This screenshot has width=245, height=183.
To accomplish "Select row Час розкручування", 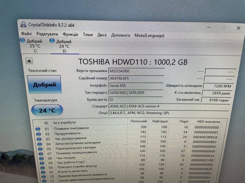I will click(127, 138).
